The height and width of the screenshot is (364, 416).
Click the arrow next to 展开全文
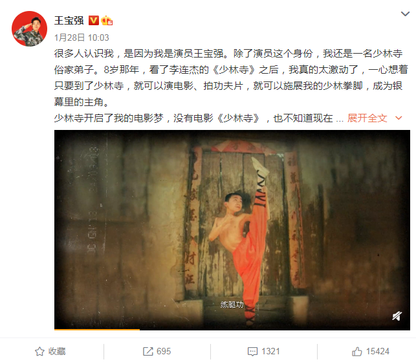399,118
